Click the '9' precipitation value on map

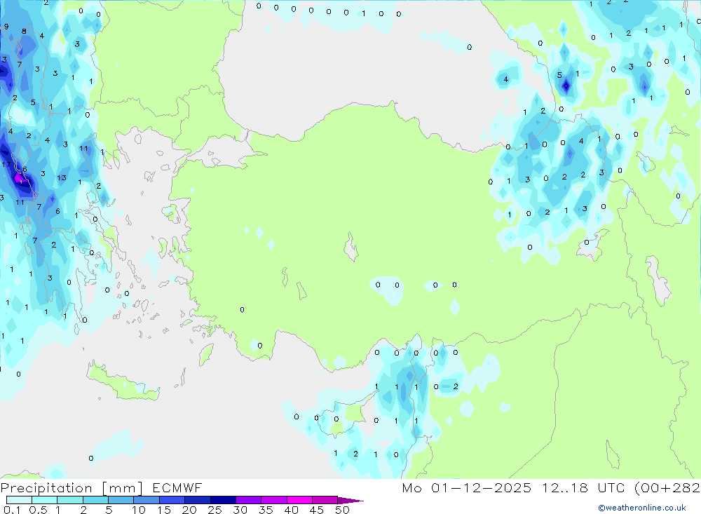(x=6, y=27)
